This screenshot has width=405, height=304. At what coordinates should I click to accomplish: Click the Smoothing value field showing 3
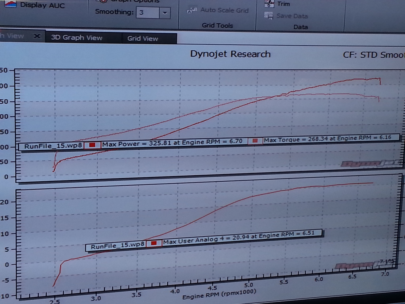click(147, 13)
